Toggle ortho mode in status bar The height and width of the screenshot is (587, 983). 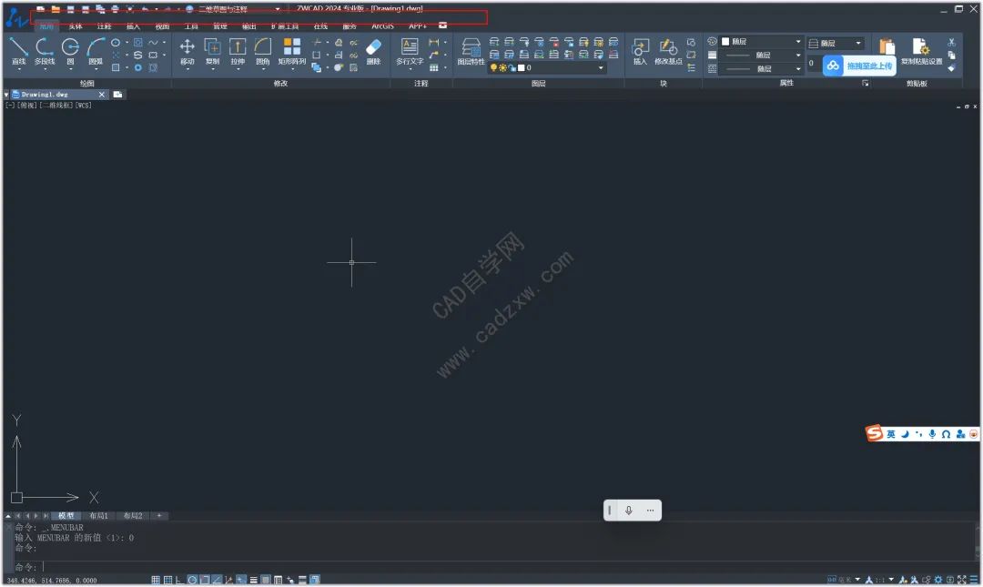179,580
